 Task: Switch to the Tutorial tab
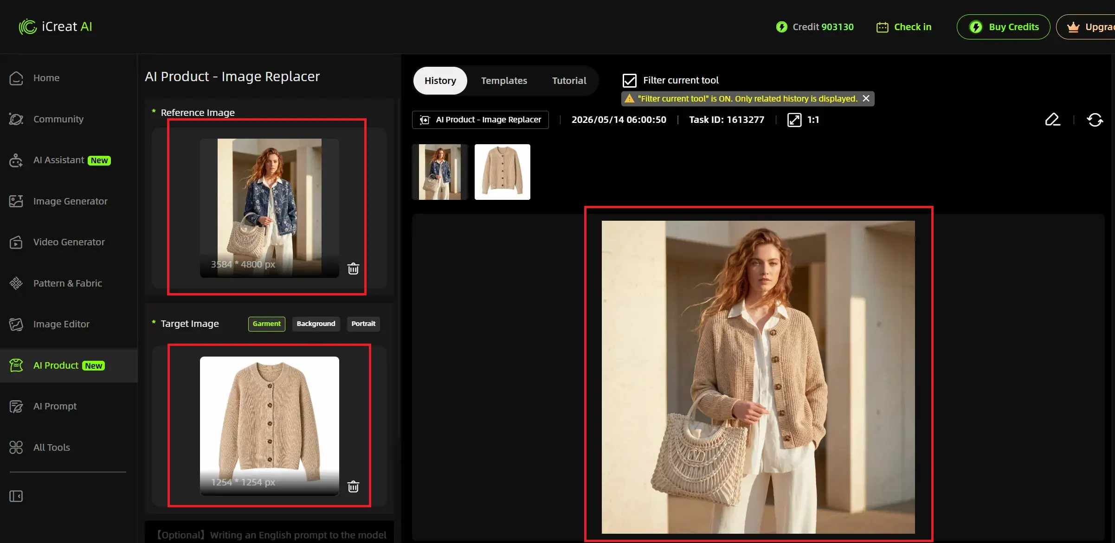click(x=569, y=81)
